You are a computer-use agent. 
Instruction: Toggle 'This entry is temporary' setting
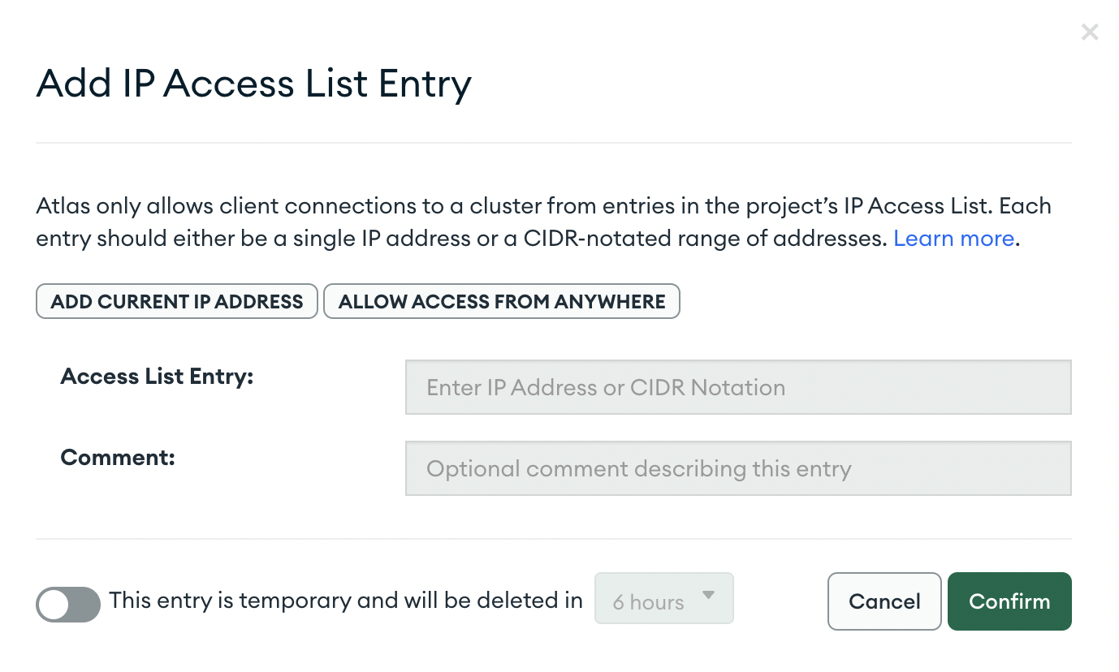pyautogui.click(x=68, y=604)
